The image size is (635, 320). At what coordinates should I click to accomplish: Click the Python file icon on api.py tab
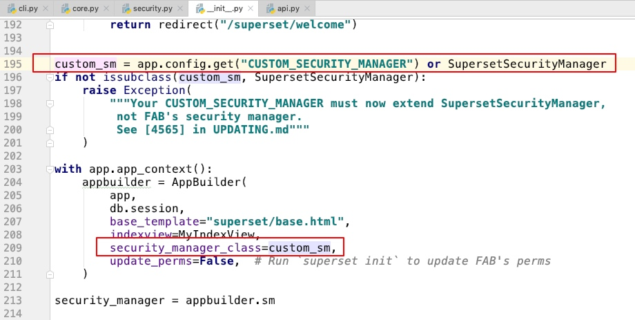(271, 8)
